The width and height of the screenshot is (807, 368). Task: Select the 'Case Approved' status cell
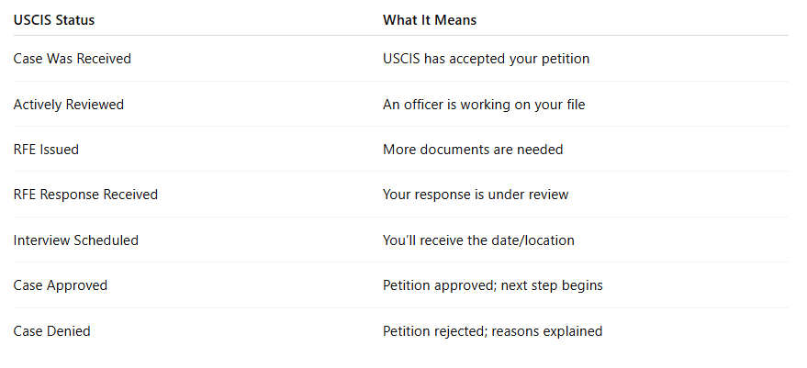click(x=61, y=285)
